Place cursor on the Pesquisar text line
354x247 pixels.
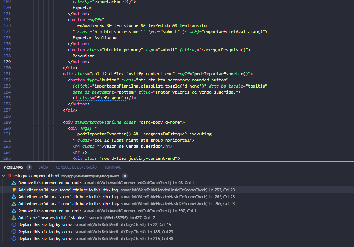(x=84, y=56)
